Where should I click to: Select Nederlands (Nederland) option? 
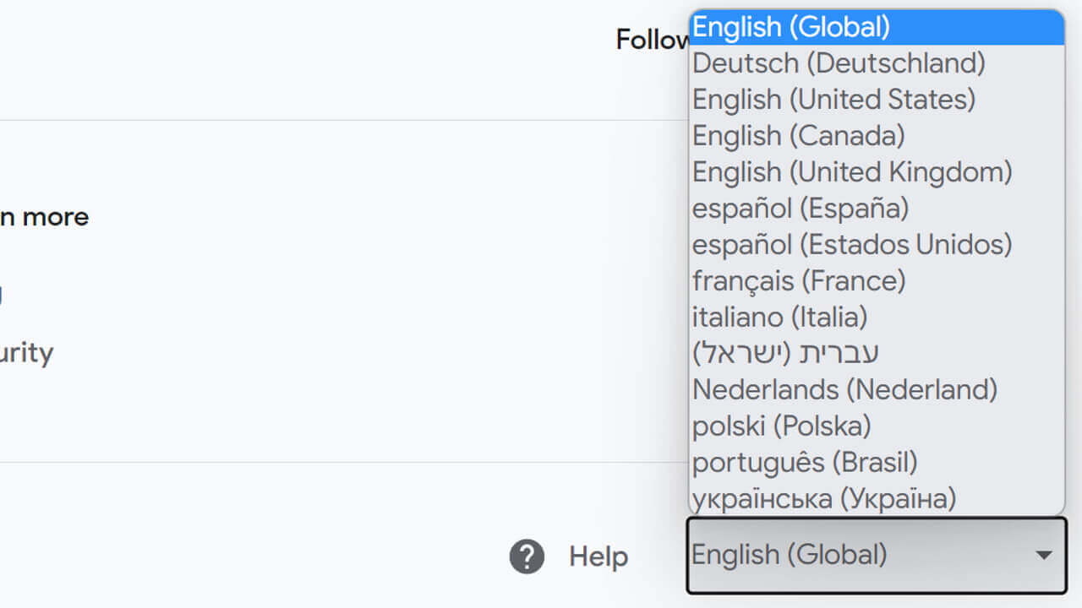[x=844, y=390]
